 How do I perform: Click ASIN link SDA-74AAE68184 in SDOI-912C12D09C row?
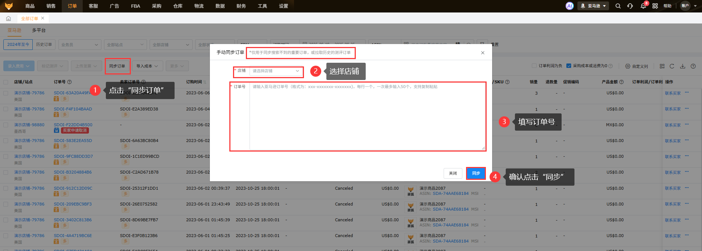coord(451,193)
